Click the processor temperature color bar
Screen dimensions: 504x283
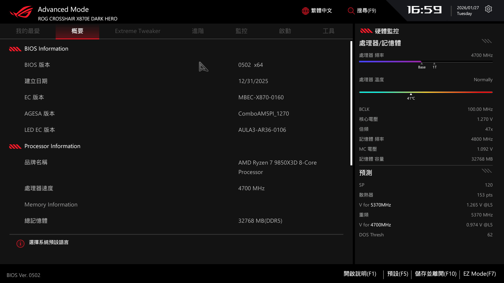(x=426, y=92)
